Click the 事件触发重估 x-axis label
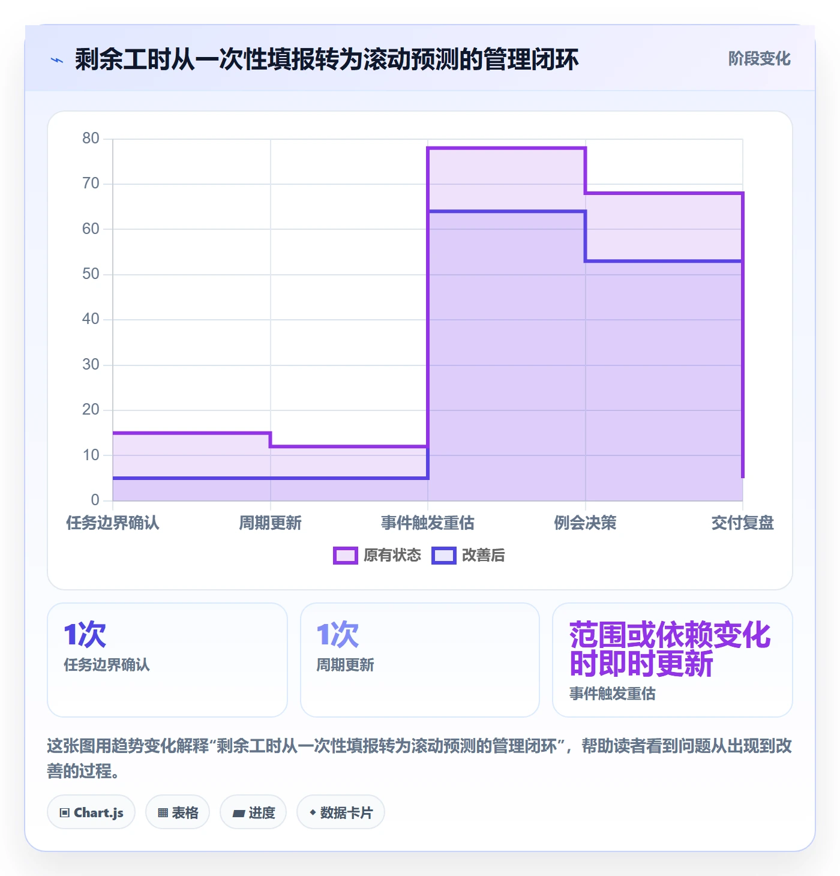Image resolution: width=840 pixels, height=876 pixels. 428,523
